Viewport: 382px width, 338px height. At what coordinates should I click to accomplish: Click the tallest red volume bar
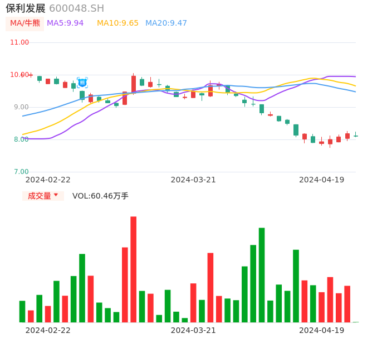click(134, 269)
